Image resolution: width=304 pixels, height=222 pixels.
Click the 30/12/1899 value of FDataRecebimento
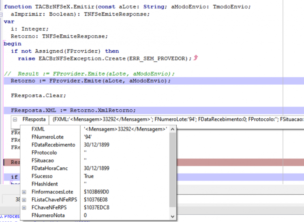[96, 145]
